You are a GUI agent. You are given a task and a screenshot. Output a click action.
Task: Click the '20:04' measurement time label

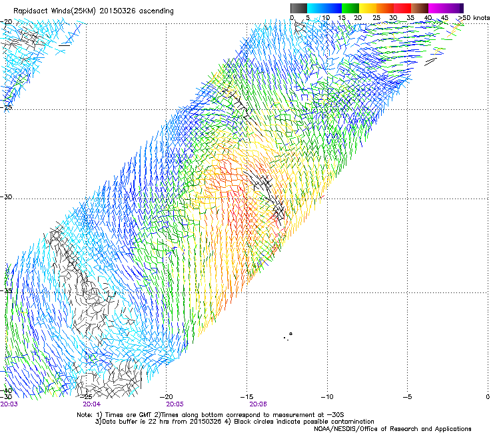tap(92, 404)
